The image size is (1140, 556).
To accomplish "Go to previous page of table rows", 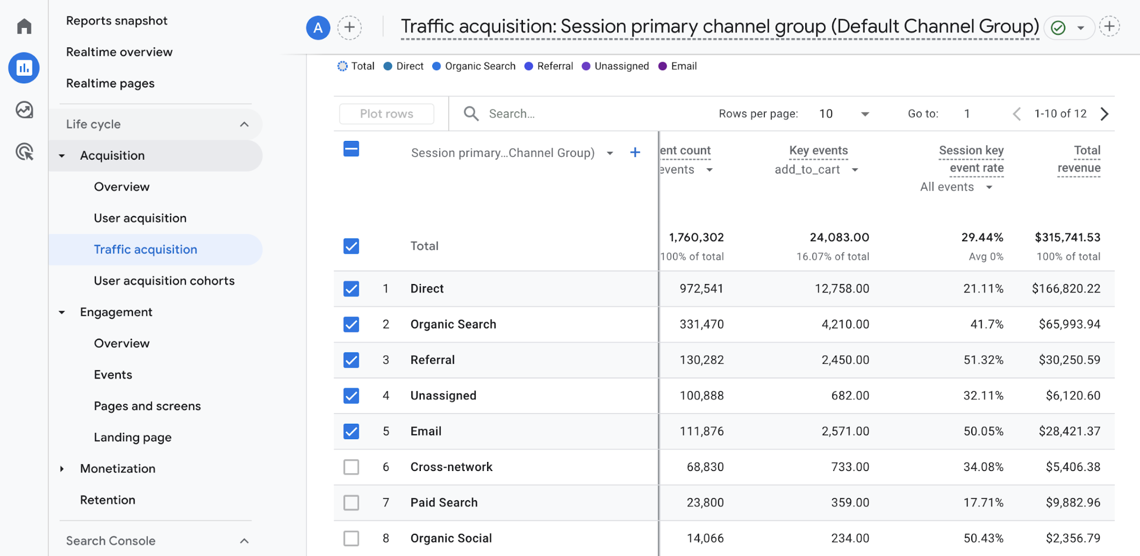I will [x=1017, y=113].
